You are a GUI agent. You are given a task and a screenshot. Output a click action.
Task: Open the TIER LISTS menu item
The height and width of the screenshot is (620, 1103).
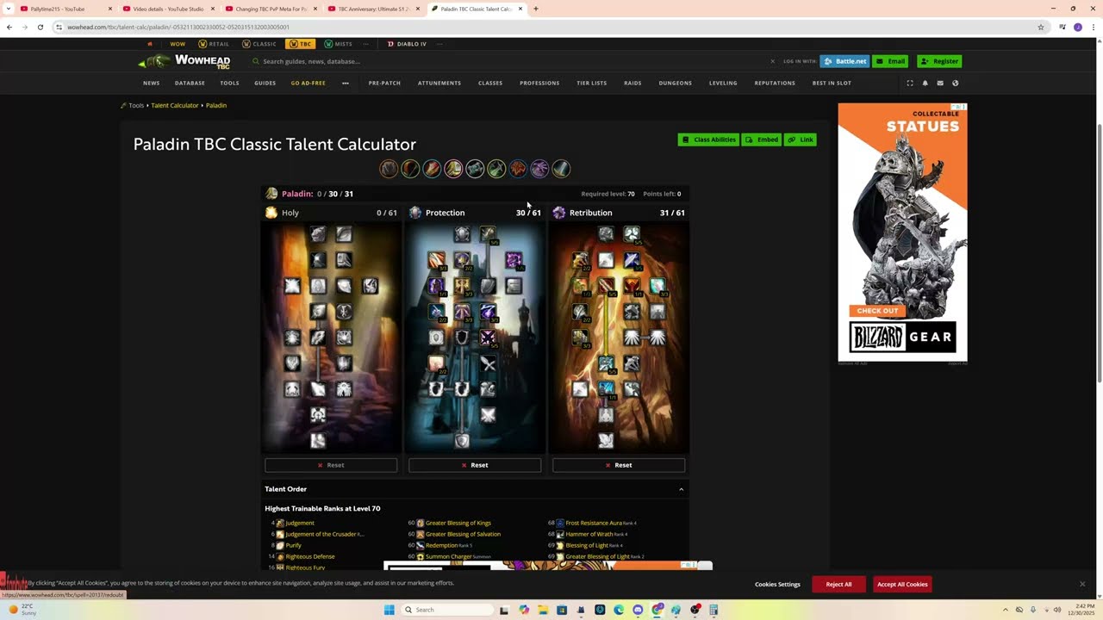[592, 84]
